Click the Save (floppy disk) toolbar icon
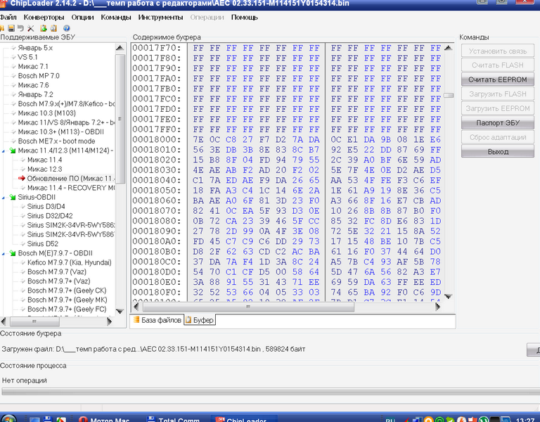540x422 pixels. pyautogui.click(x=11, y=28)
